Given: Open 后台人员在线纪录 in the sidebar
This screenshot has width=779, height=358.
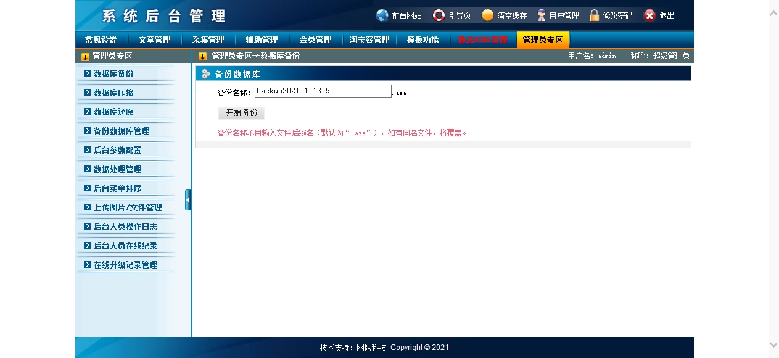Looking at the screenshot, I should point(125,246).
